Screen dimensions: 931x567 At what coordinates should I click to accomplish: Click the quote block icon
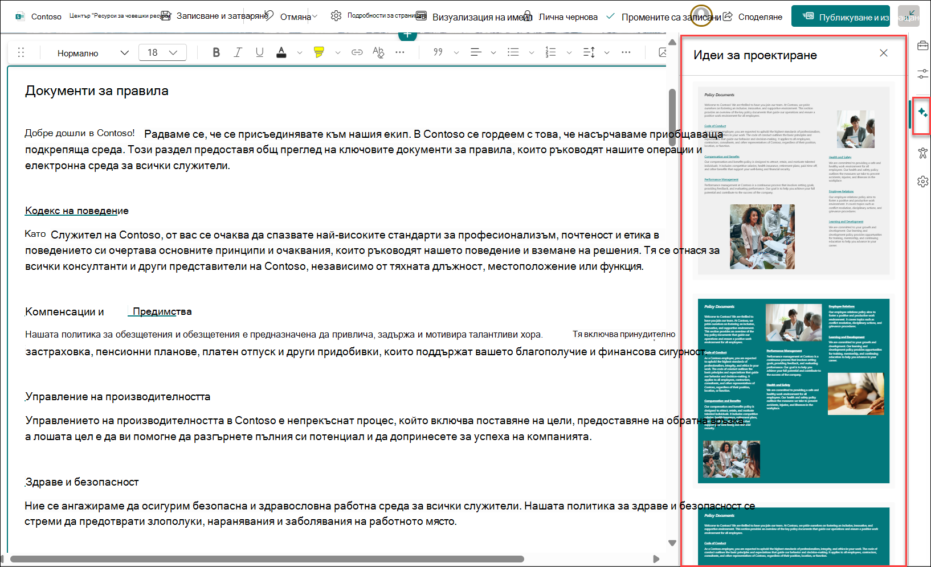438,52
